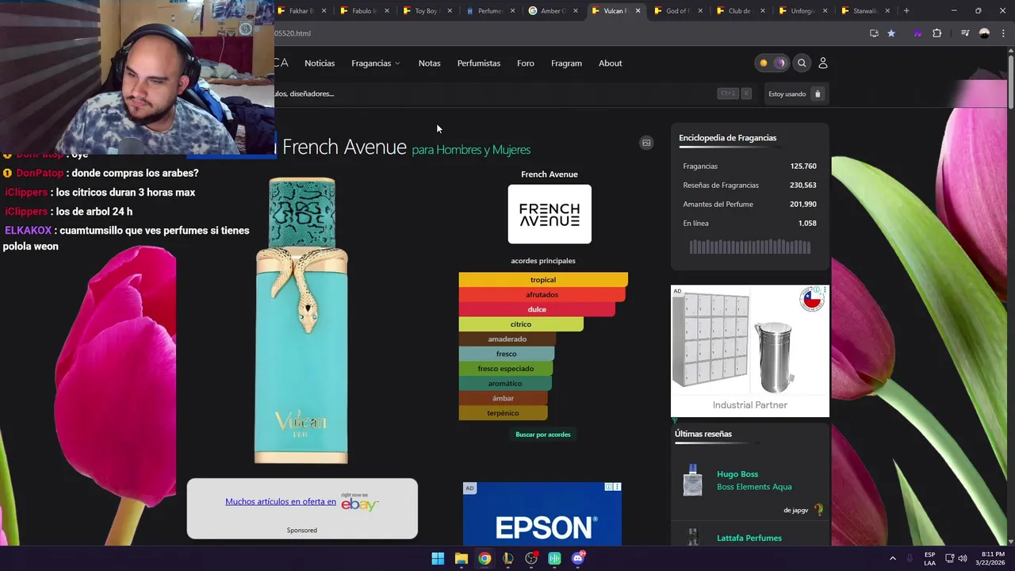Open the site search magnifier icon
The width and height of the screenshot is (1015, 571).
tap(802, 63)
